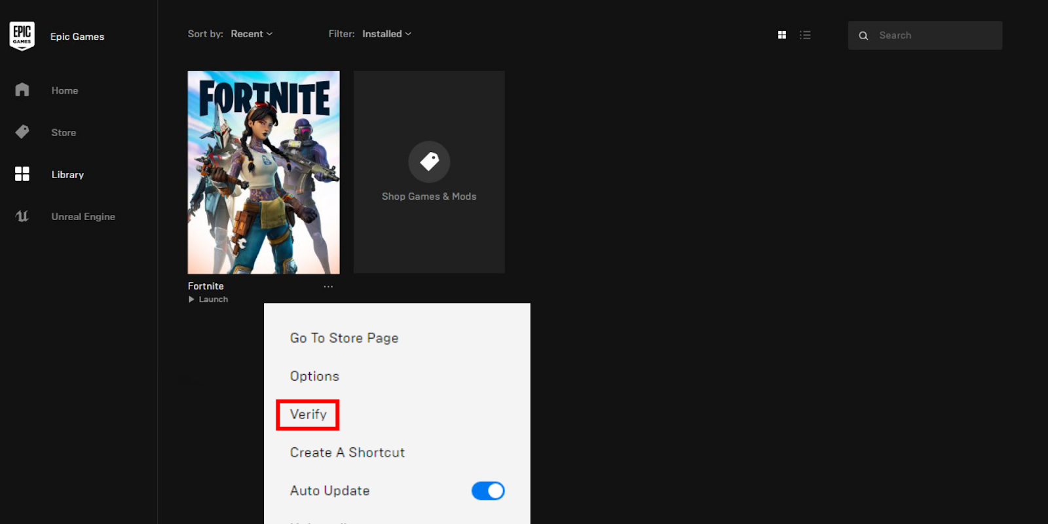Go to Home in the sidebar
This screenshot has height=524, width=1048.
[65, 90]
